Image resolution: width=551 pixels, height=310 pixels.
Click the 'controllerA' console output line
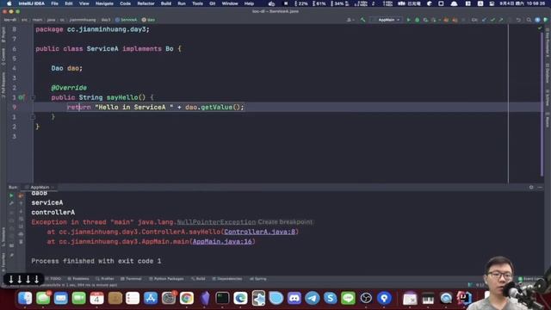(x=53, y=213)
